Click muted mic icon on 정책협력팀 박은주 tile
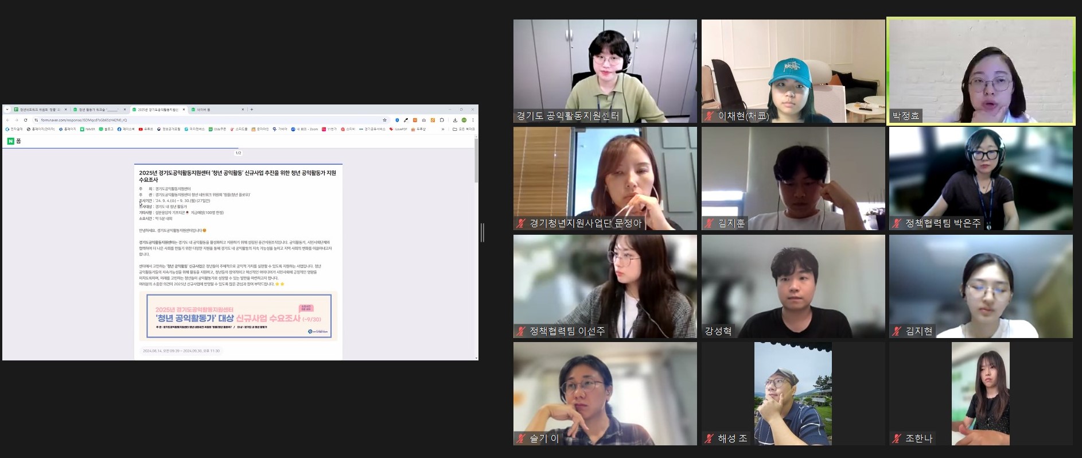The width and height of the screenshot is (1082, 458). (897, 223)
